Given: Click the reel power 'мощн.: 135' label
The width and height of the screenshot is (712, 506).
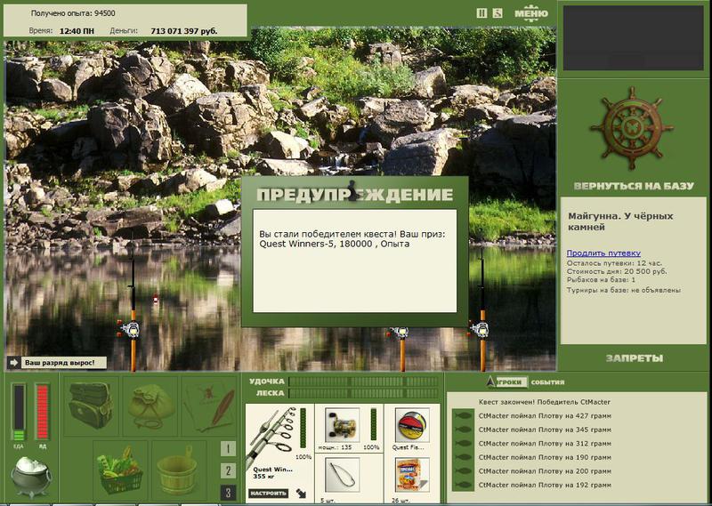Looking at the screenshot, I should 335,447.
